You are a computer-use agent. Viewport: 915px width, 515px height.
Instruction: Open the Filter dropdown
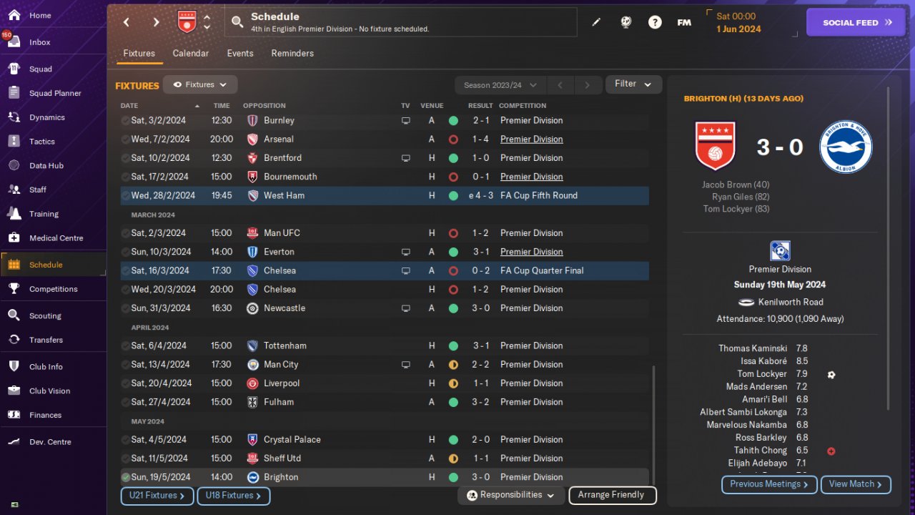coord(633,84)
